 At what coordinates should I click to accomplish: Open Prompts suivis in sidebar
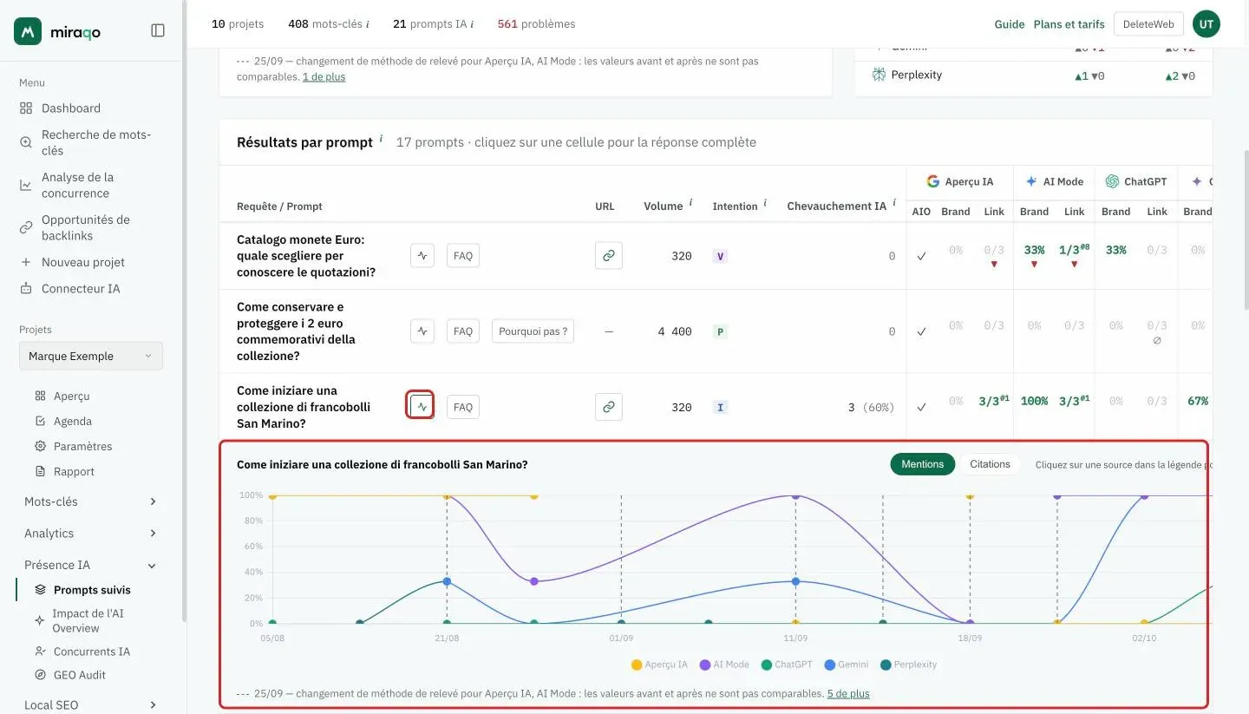91,590
